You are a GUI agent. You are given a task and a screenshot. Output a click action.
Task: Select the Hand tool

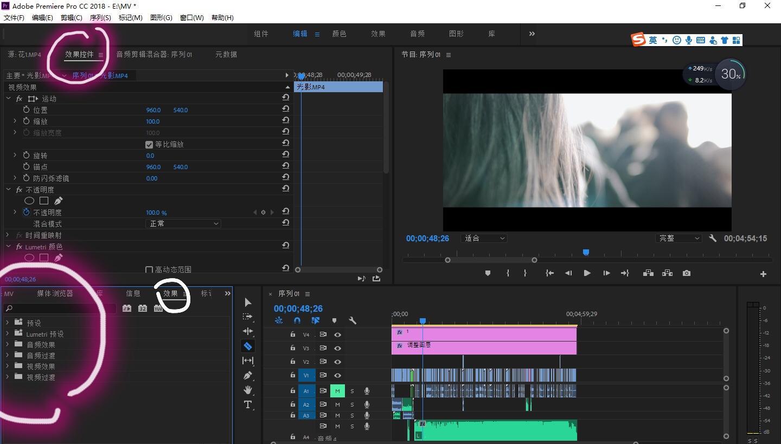tap(248, 390)
